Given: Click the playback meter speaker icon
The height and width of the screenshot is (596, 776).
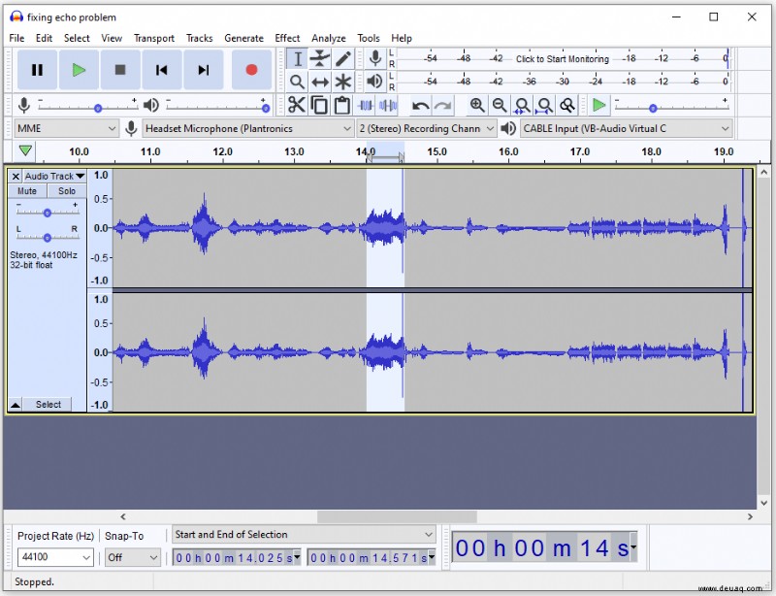Looking at the screenshot, I should (375, 81).
